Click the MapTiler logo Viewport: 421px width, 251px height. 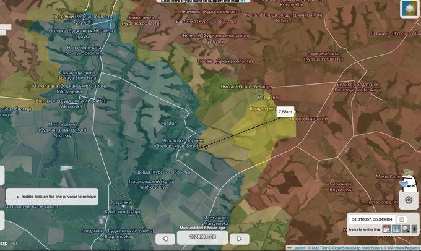click(9, 243)
